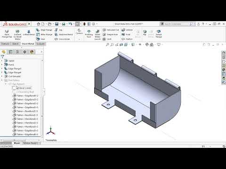226x169 pixels.
Task: Open the PropertyManager panel tab
Action: click(10, 52)
